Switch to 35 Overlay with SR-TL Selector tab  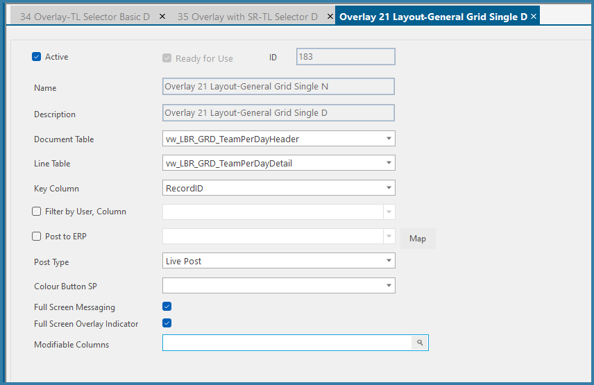coord(247,17)
